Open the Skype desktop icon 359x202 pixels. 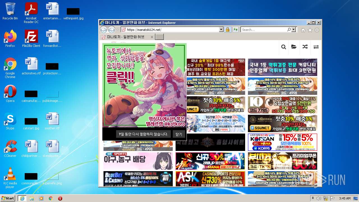click(x=10, y=121)
